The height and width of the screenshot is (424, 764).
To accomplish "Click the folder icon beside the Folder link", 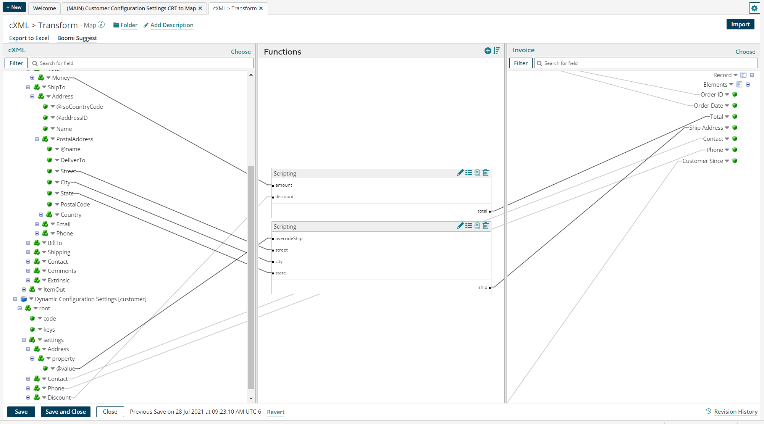I will tap(116, 25).
